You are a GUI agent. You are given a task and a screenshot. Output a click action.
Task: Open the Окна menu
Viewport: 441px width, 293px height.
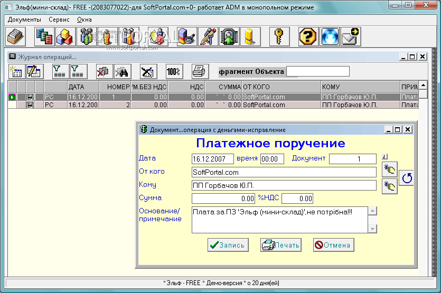(x=85, y=20)
